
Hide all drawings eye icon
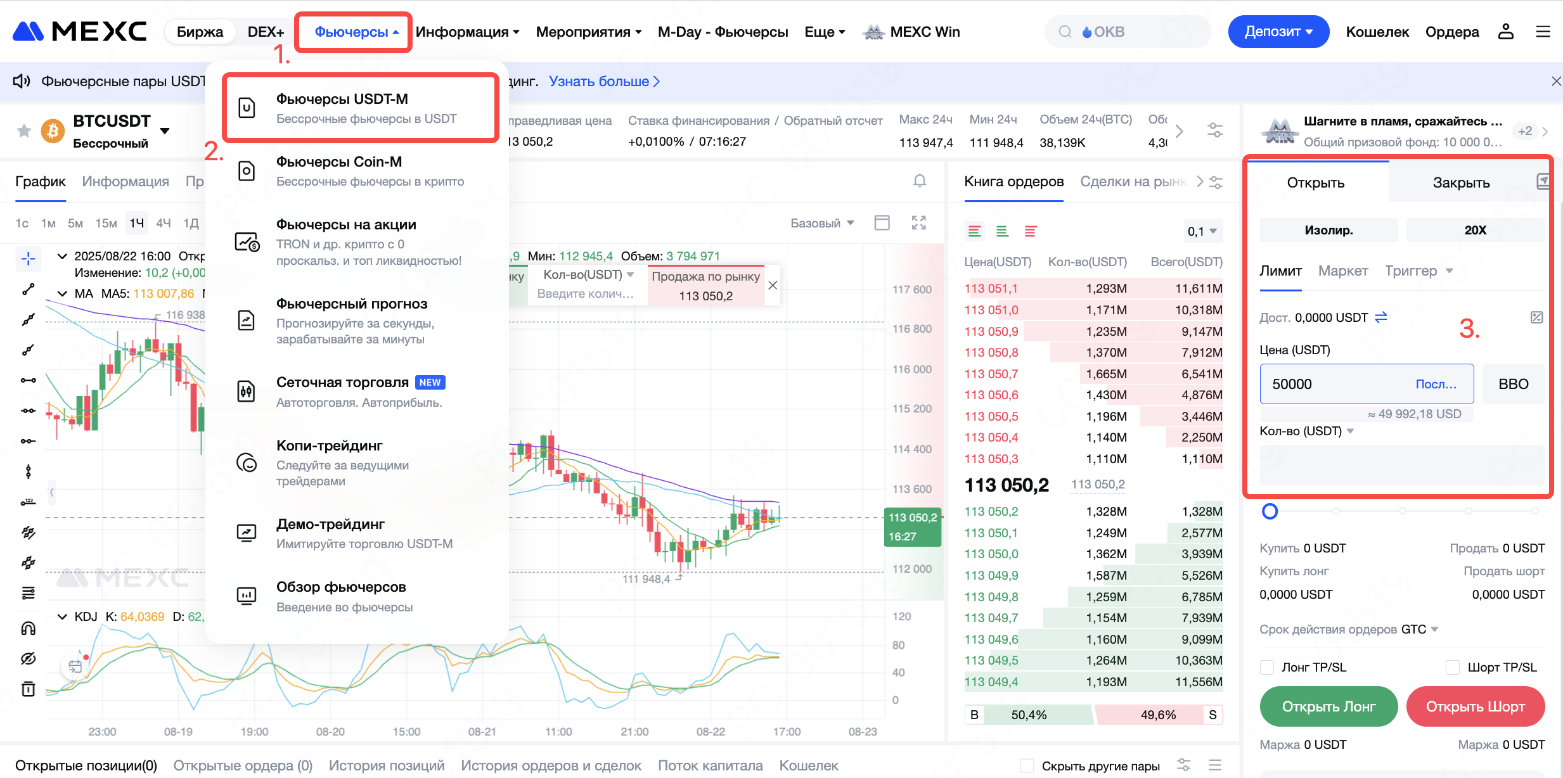(28, 658)
